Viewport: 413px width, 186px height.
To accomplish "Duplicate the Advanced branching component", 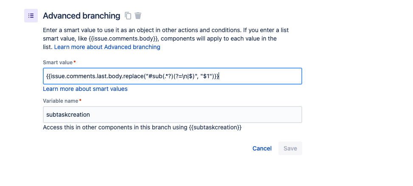I will pyautogui.click(x=128, y=16).
